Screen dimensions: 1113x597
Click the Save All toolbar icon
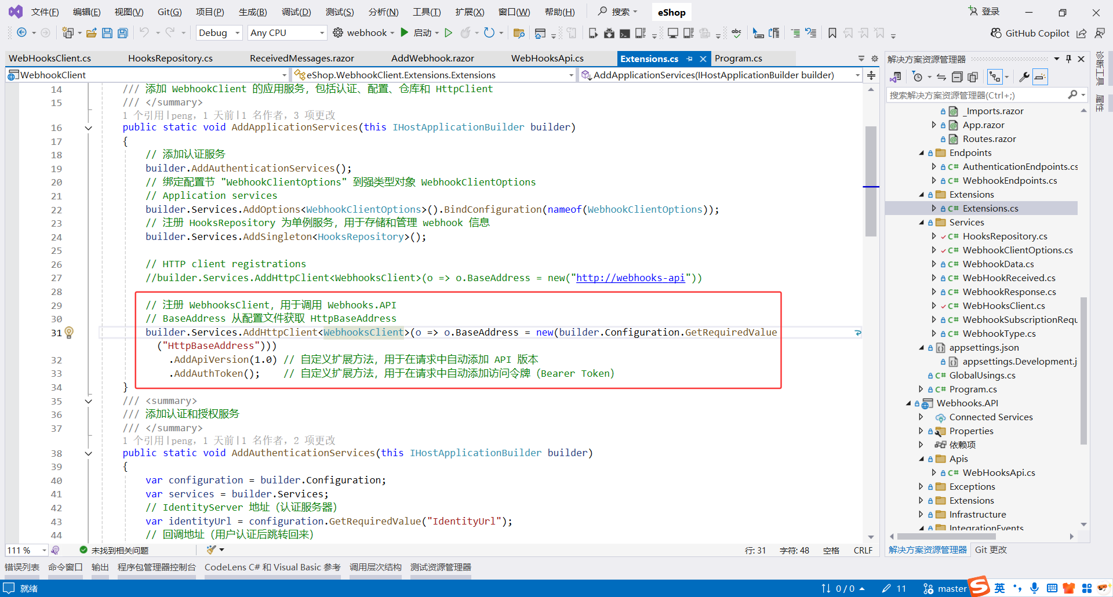pyautogui.click(x=123, y=33)
